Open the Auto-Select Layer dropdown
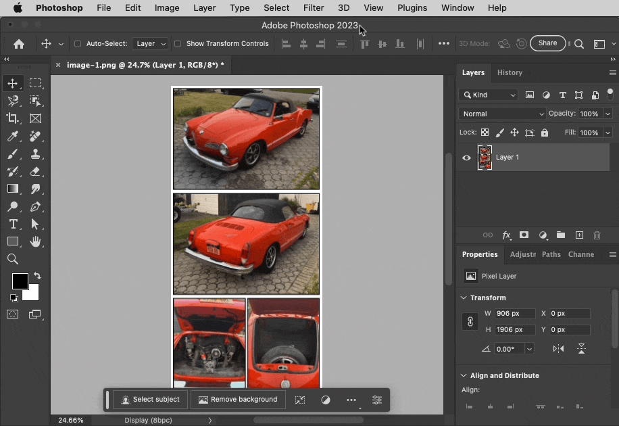The height and width of the screenshot is (426, 619). (150, 43)
